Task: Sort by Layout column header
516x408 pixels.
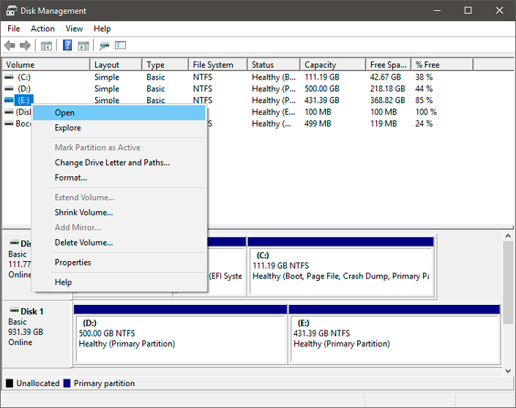Action: 116,65
